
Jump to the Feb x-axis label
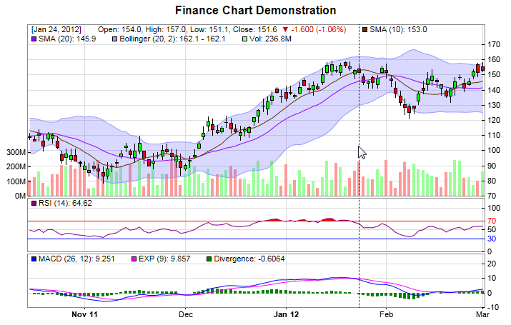387,314
